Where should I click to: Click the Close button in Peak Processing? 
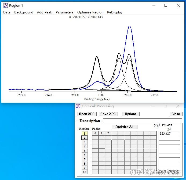(x=176, y=114)
